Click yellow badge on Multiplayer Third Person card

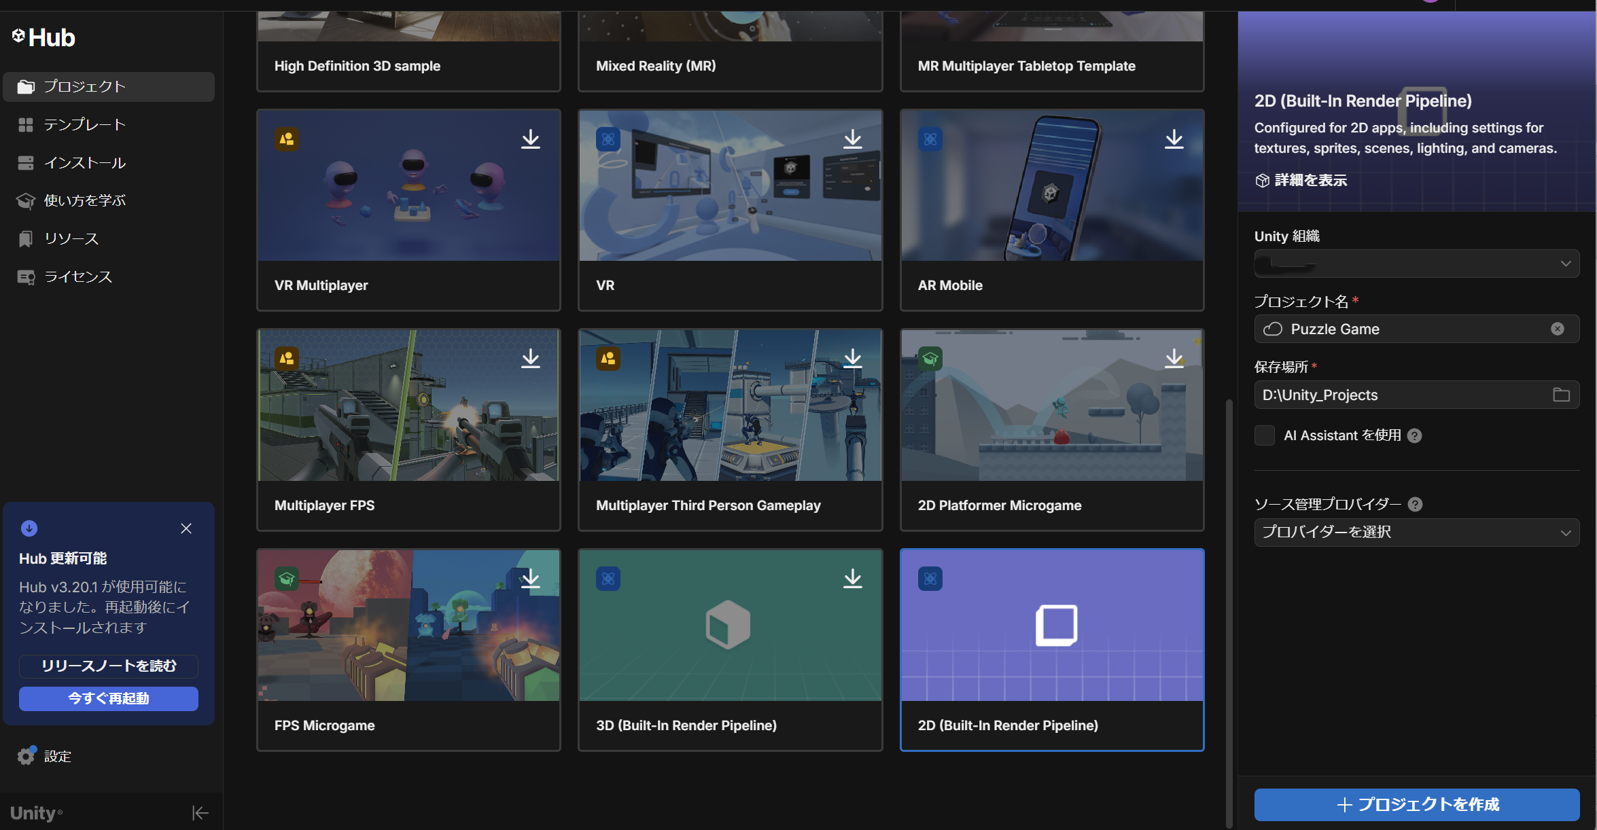[x=608, y=359]
